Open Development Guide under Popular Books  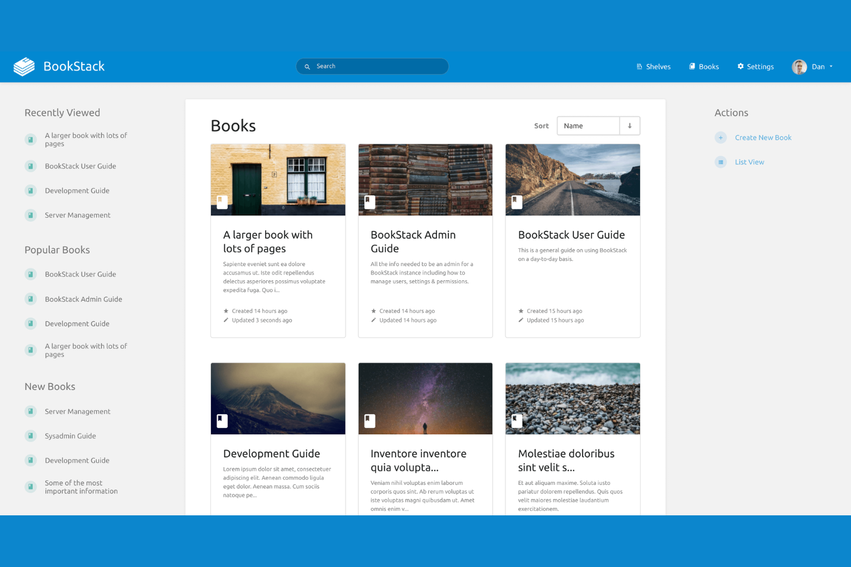77,324
